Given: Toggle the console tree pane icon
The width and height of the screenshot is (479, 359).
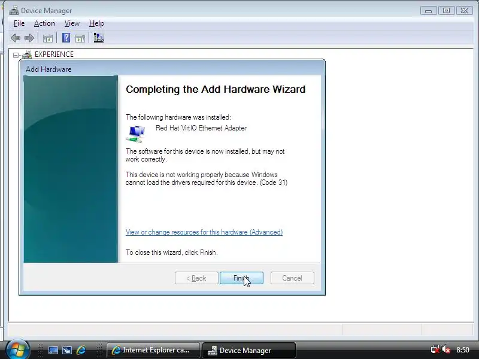Looking at the screenshot, I should [48, 38].
